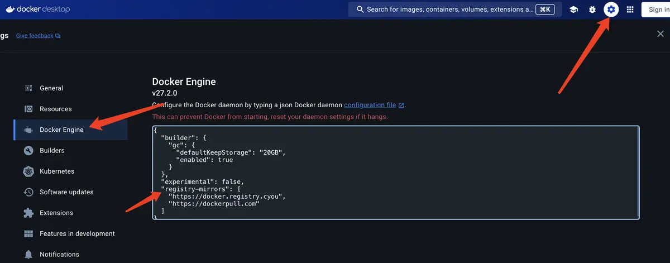Click the Extensions puzzle piece icon

[x=28, y=213]
